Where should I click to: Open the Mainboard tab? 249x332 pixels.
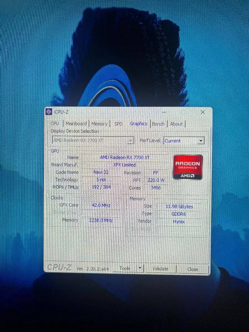click(x=76, y=124)
